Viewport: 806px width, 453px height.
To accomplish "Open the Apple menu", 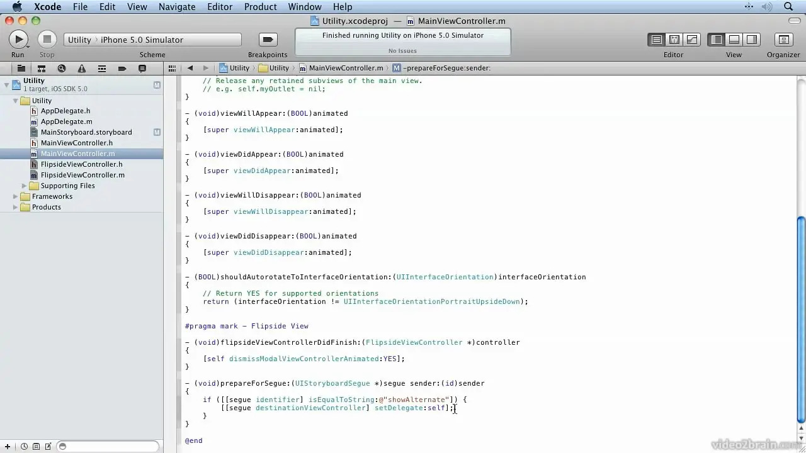I will tap(17, 7).
